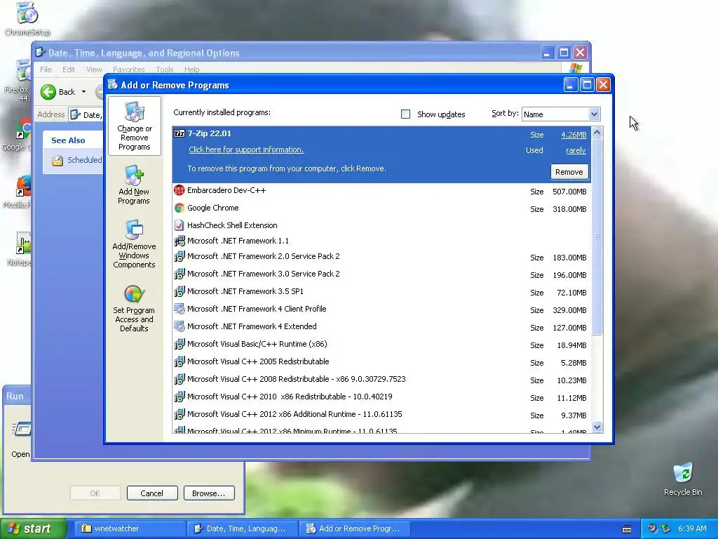
Task: Click the .NET Framework 3.0 Service Pack 2 icon
Action: pos(179,274)
